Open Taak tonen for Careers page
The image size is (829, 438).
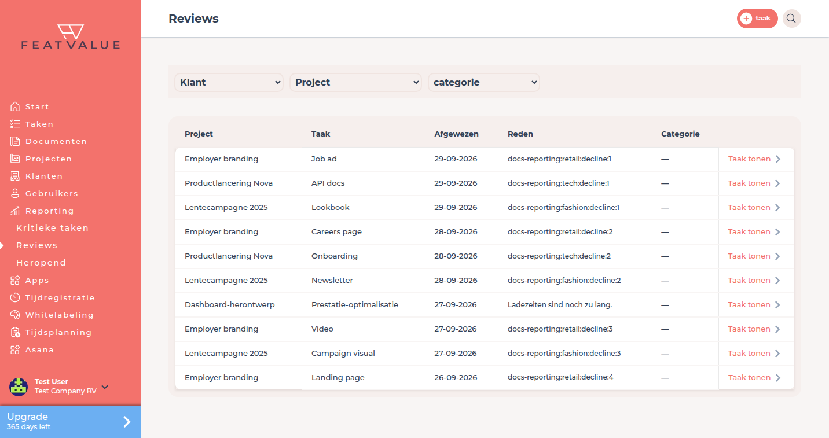[x=754, y=232]
